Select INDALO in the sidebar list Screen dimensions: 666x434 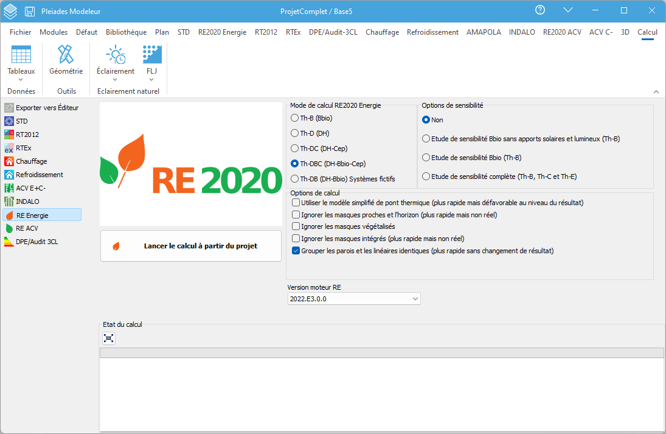(22, 201)
